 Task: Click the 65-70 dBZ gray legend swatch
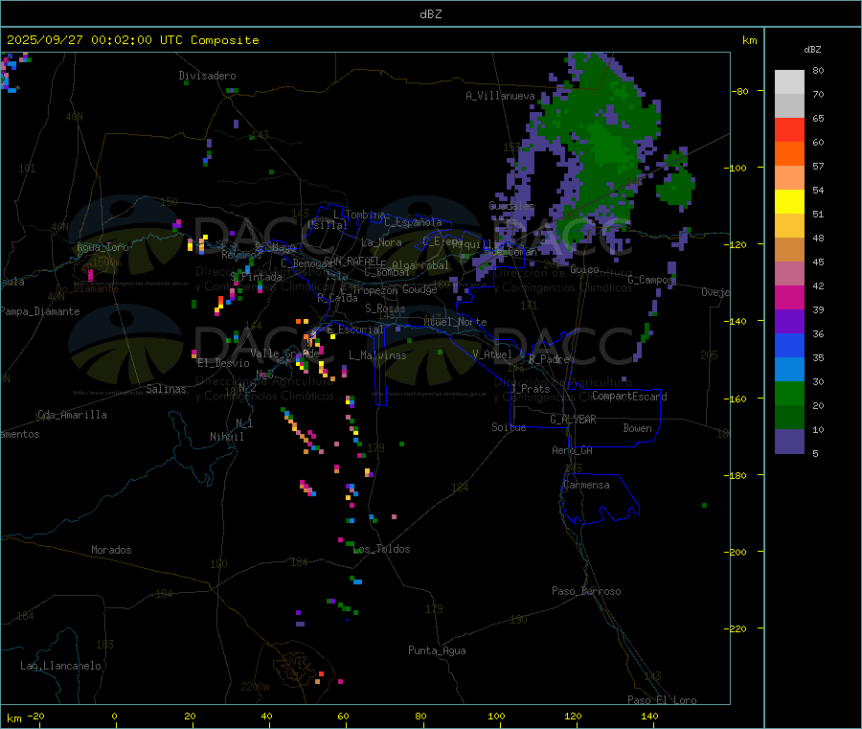(789, 105)
